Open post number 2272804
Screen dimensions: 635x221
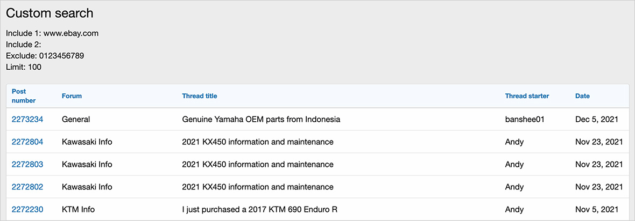[x=27, y=142]
